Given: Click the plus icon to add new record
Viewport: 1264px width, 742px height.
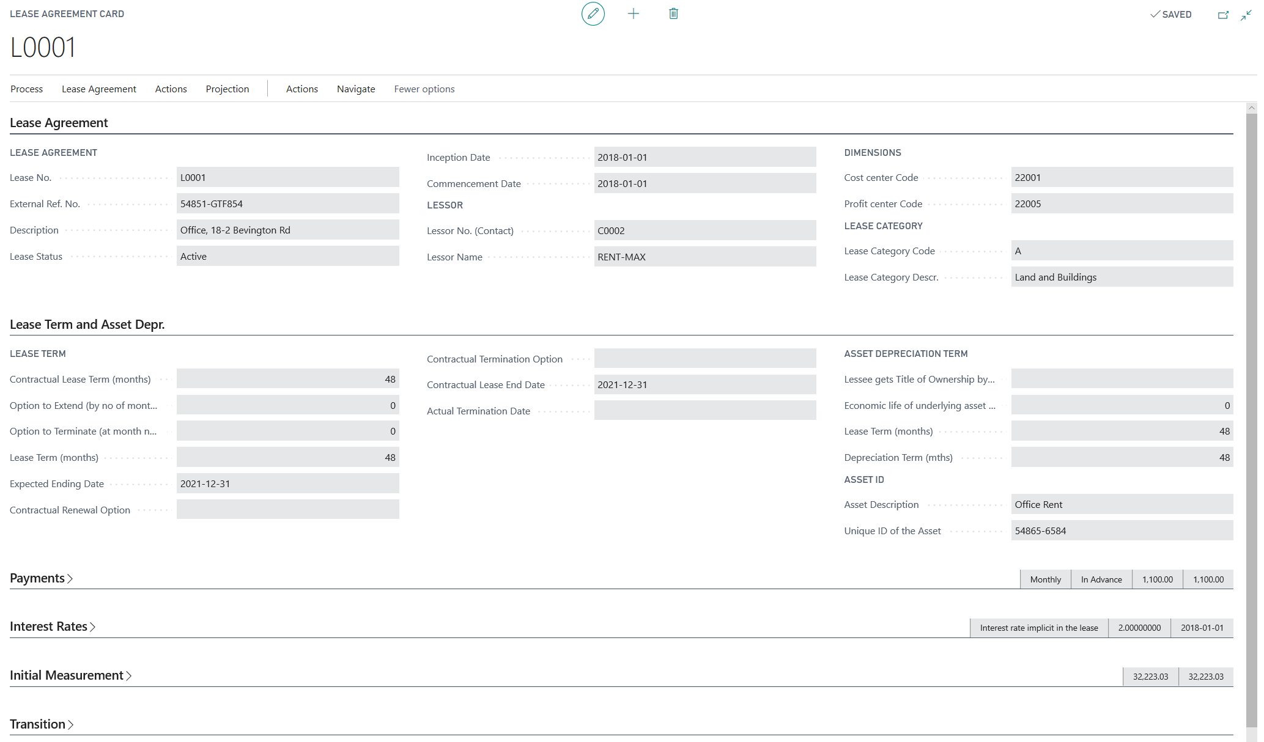Looking at the screenshot, I should click(x=633, y=13).
